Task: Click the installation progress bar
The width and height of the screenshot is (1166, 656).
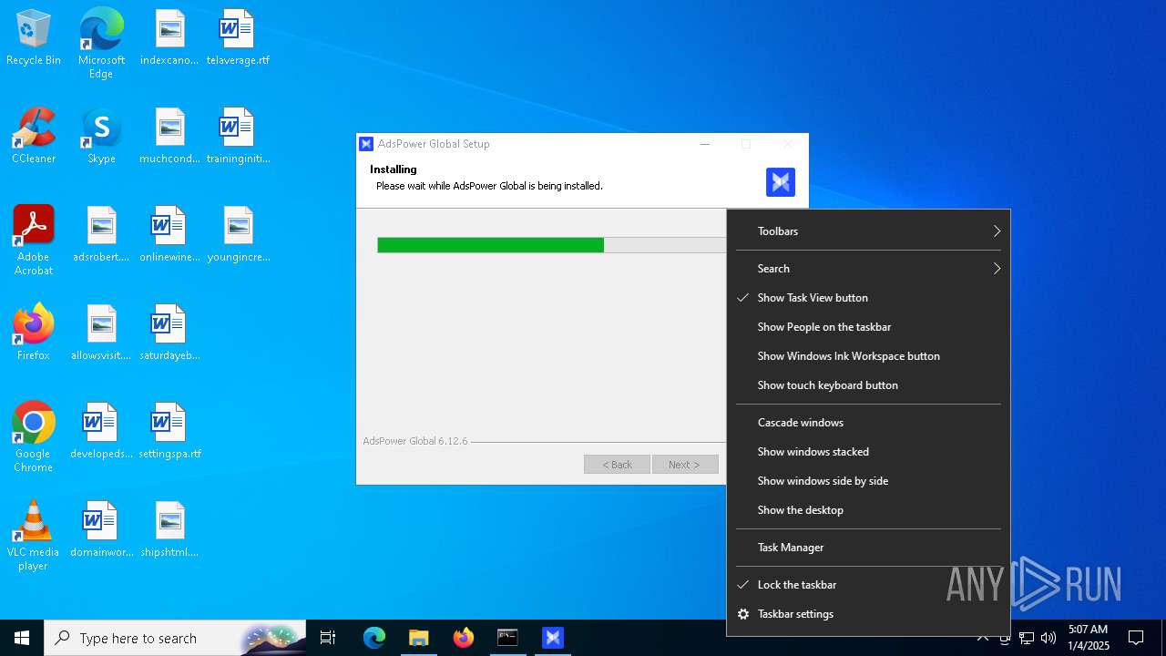Action: (x=552, y=245)
